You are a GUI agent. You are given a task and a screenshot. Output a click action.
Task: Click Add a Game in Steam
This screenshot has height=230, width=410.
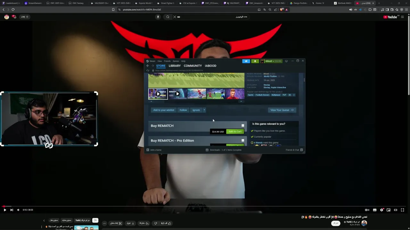154,150
